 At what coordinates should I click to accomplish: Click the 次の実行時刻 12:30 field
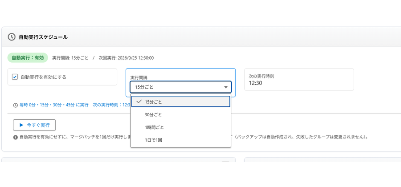click(299, 79)
